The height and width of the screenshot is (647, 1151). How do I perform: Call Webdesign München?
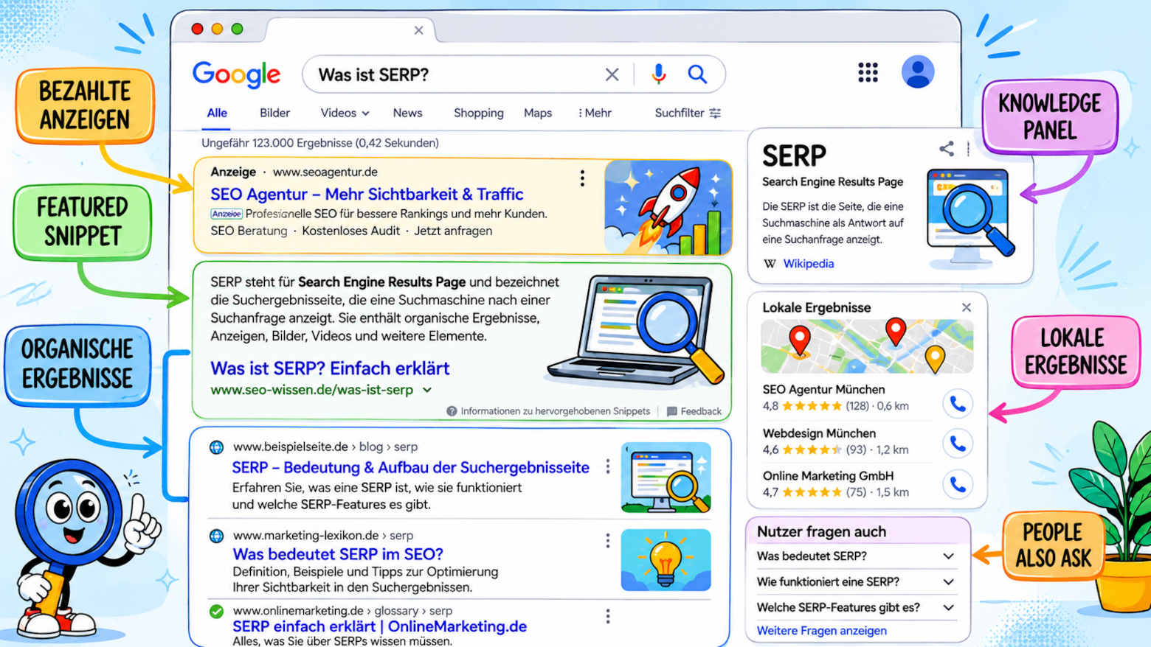coord(957,444)
